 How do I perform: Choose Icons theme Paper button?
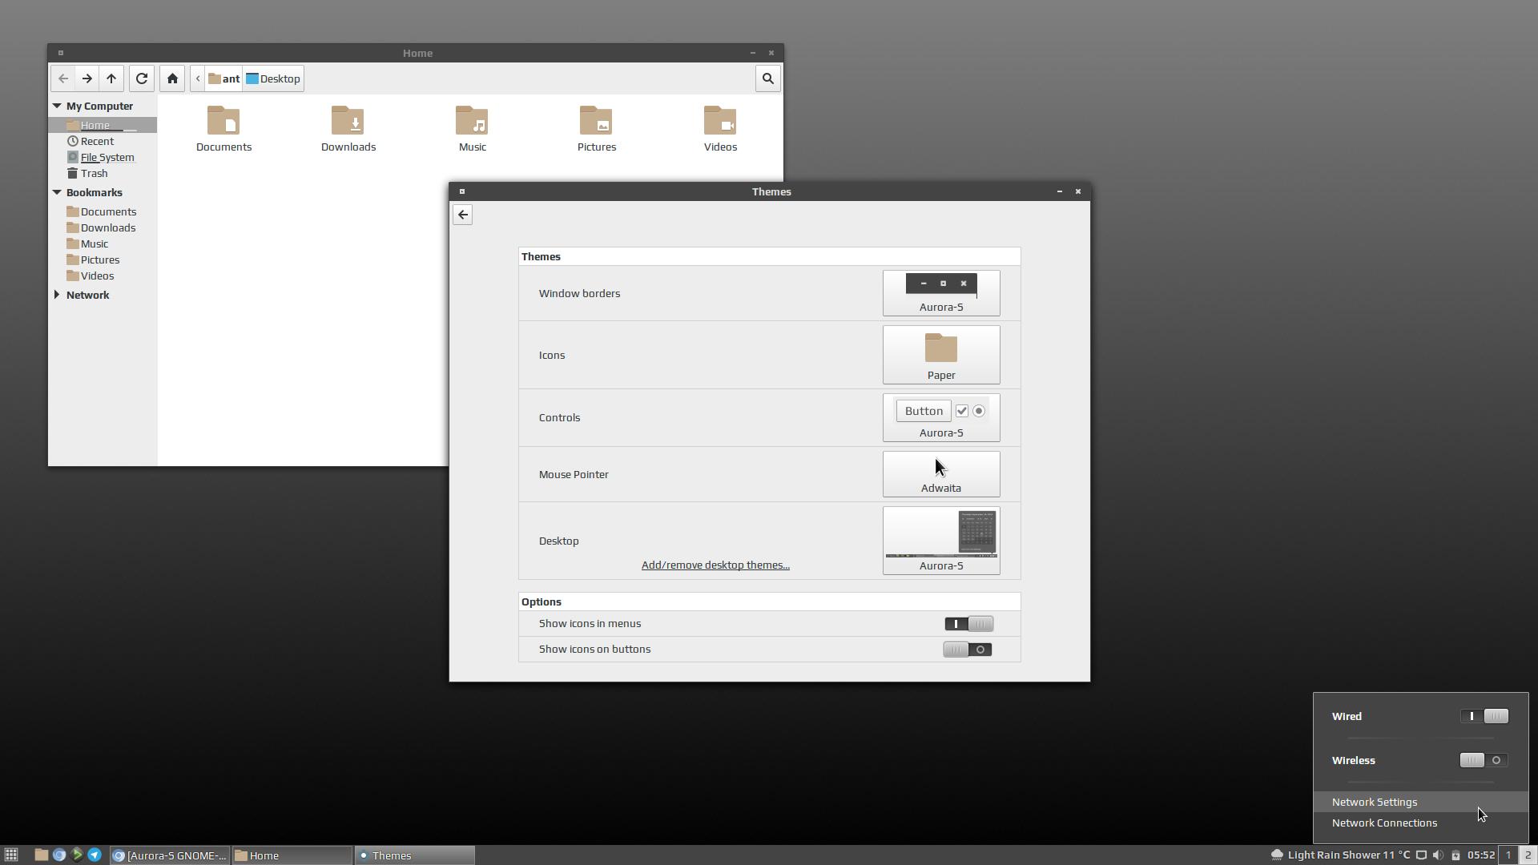pos(941,355)
